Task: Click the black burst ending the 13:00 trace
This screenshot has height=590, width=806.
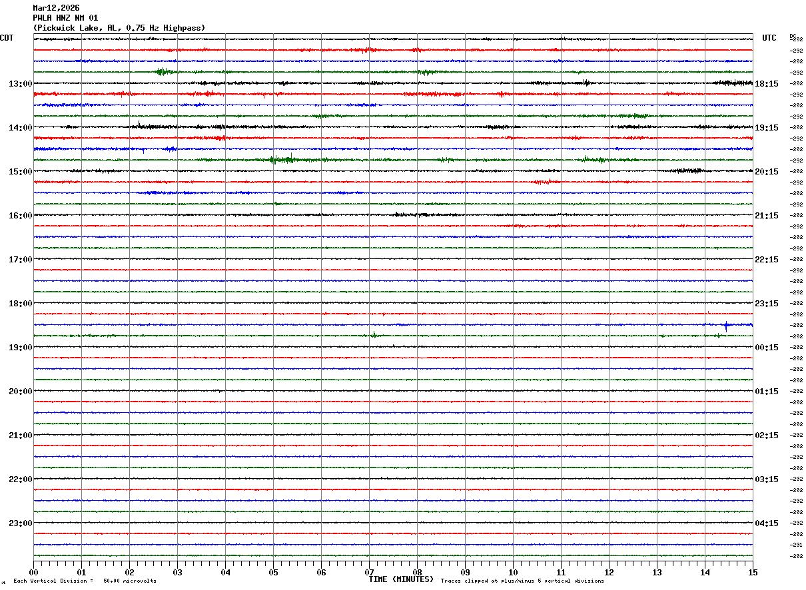Action: tap(733, 83)
